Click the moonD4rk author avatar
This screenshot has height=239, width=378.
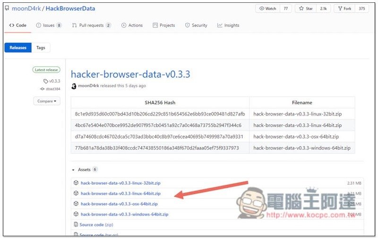[x=74, y=86]
